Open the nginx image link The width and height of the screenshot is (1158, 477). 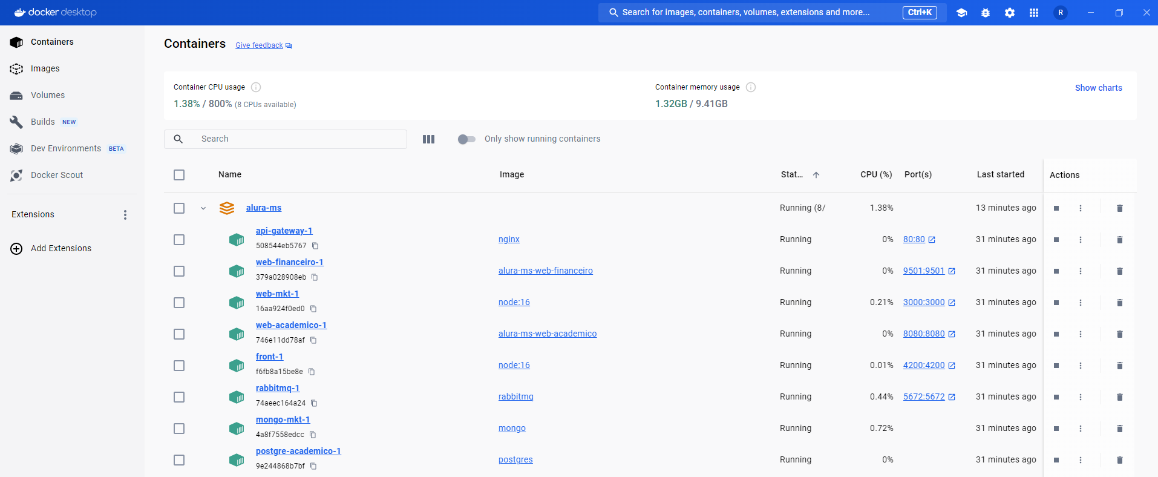click(509, 239)
